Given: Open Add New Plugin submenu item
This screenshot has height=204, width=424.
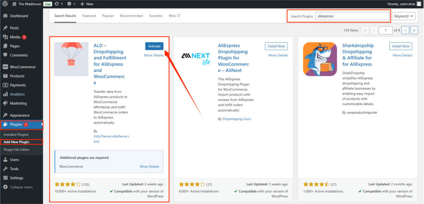Looking at the screenshot, I should pos(16,142).
